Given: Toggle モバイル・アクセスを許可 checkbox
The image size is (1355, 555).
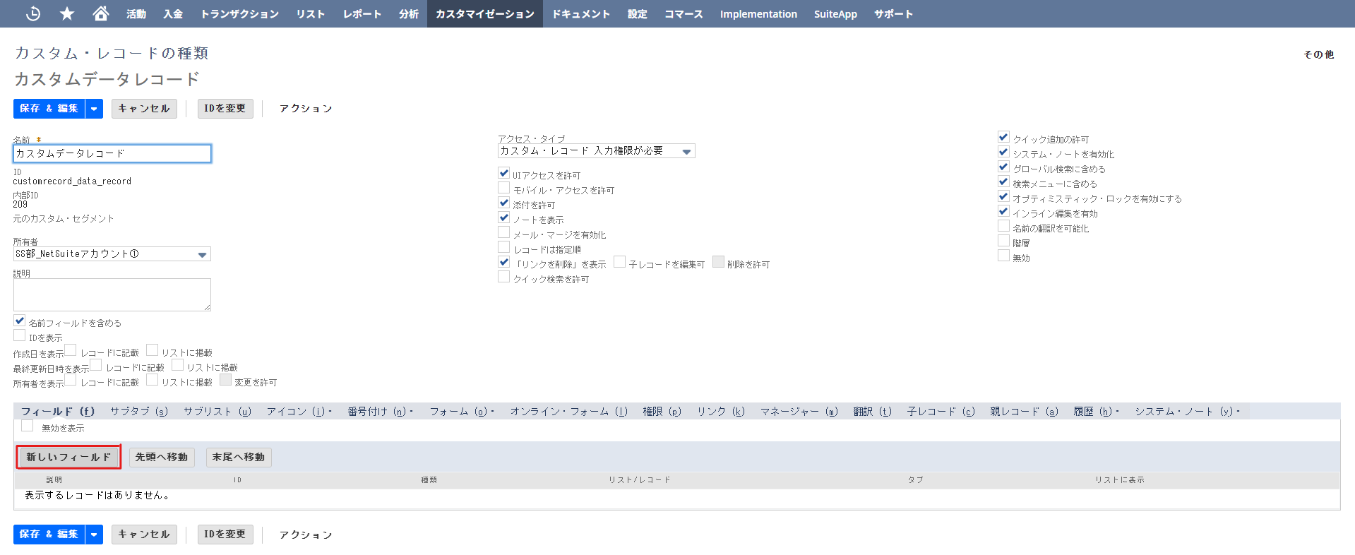Looking at the screenshot, I should coord(504,188).
